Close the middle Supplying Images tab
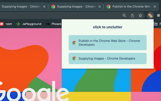 pos(100,7)
